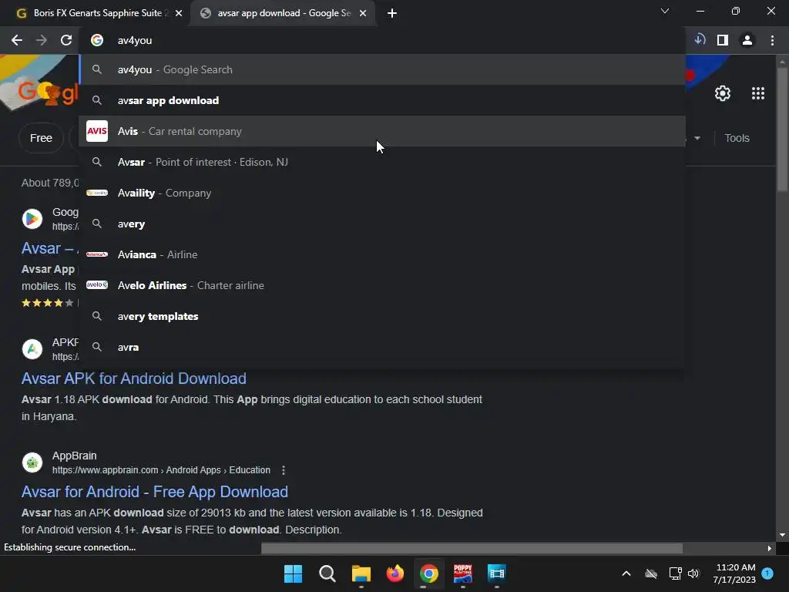Open Poppy Playtime from the taskbar
789x592 pixels.
pyautogui.click(x=462, y=573)
